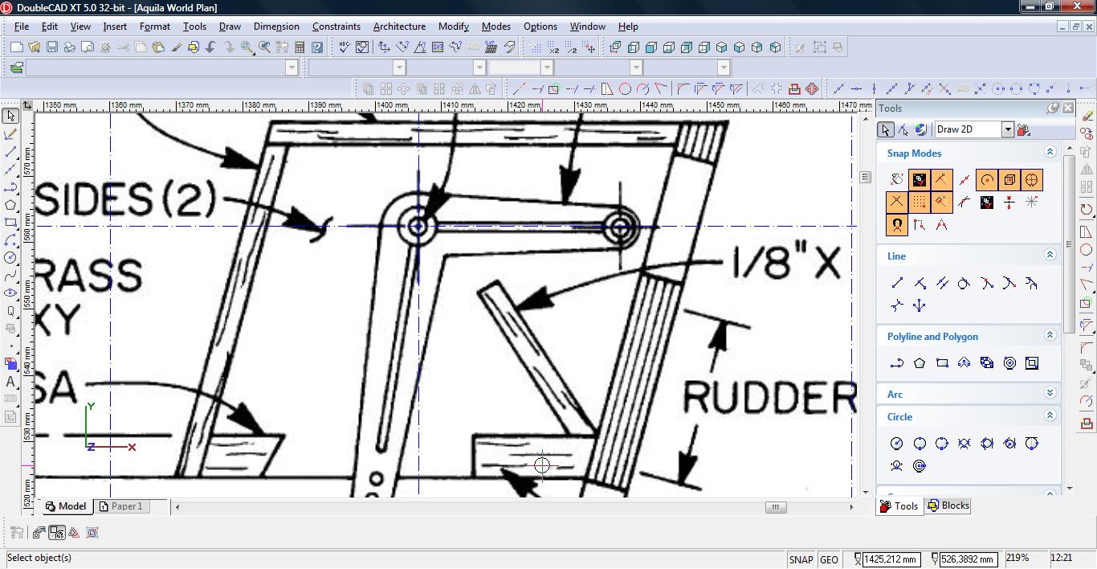The image size is (1097, 569).
Task: Click the Undo arrow in the toolbar
Action: coord(211,47)
